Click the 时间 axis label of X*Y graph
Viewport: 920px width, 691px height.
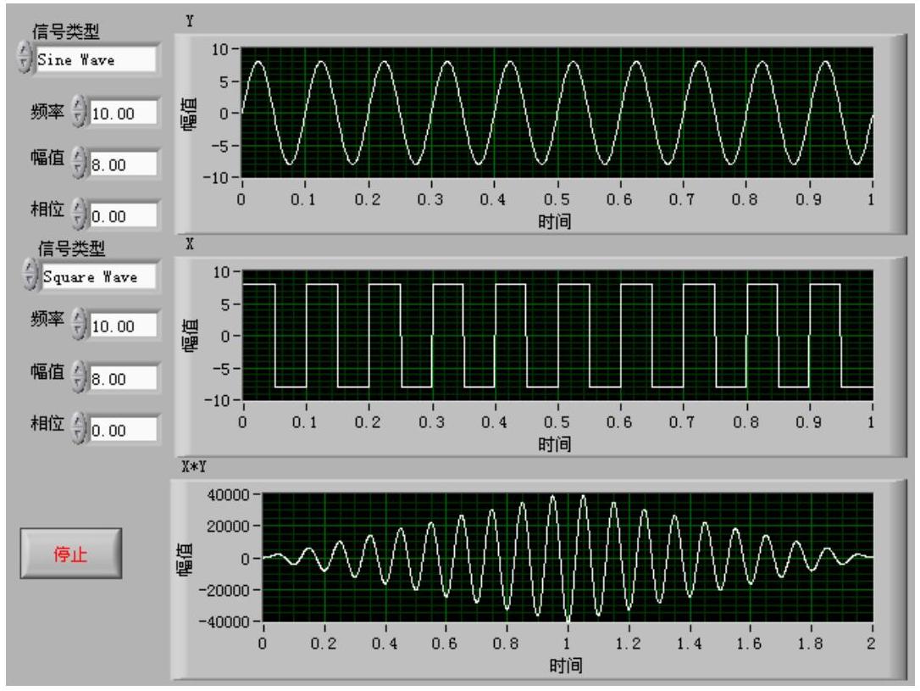[x=566, y=666]
